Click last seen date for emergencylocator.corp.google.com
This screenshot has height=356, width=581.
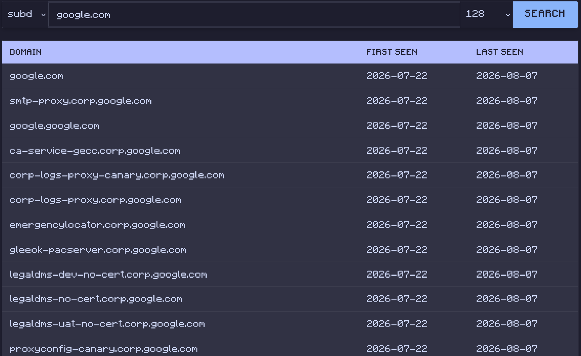tap(507, 225)
